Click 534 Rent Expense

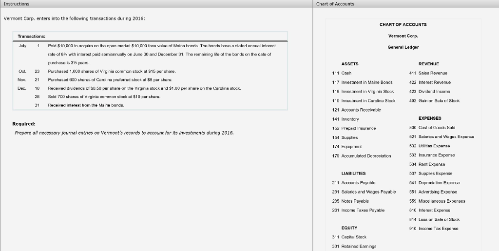[427, 164]
